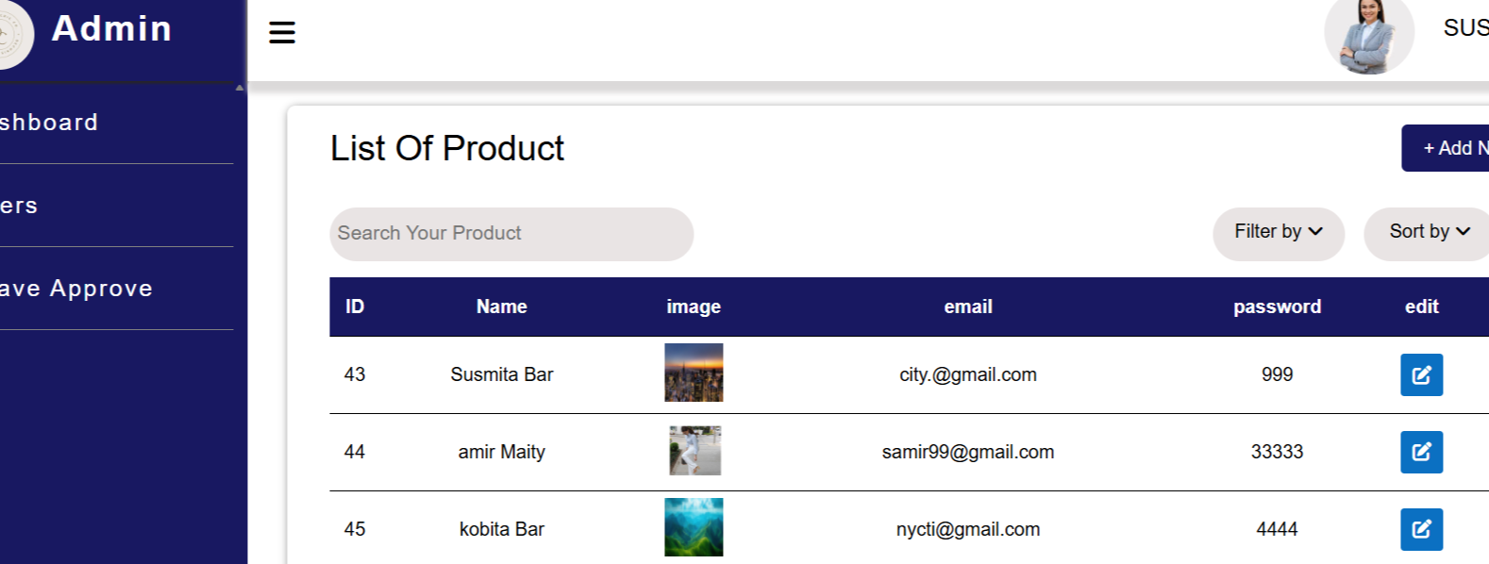The width and height of the screenshot is (1489, 564).
Task: Click the user profile avatar photo
Action: (1368, 36)
